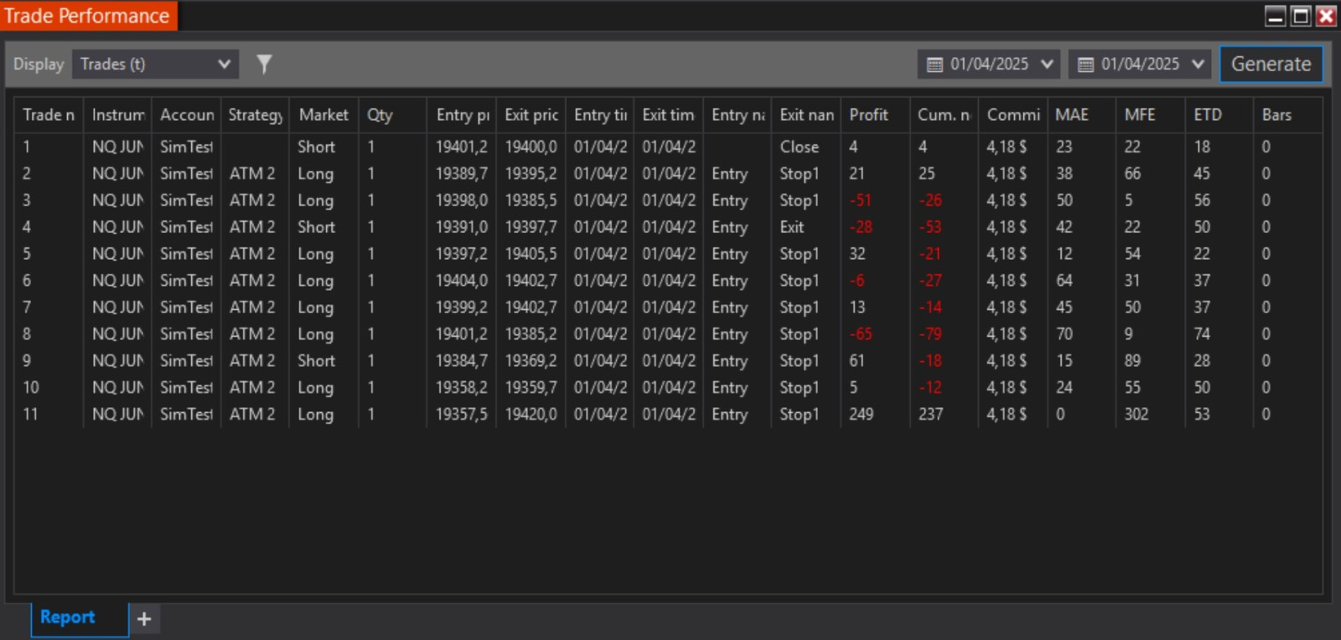Open the start date calendar icon
Screen dimensions: 1341x640
click(935, 65)
